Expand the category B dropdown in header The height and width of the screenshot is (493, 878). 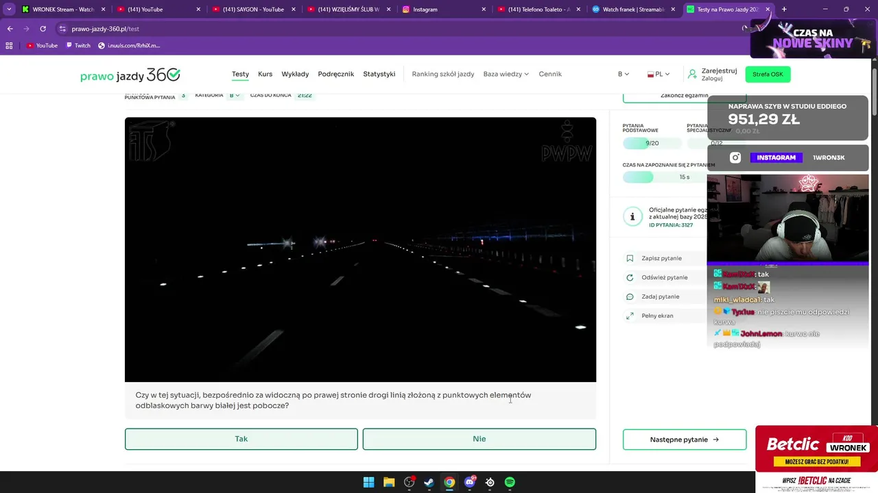(623, 74)
